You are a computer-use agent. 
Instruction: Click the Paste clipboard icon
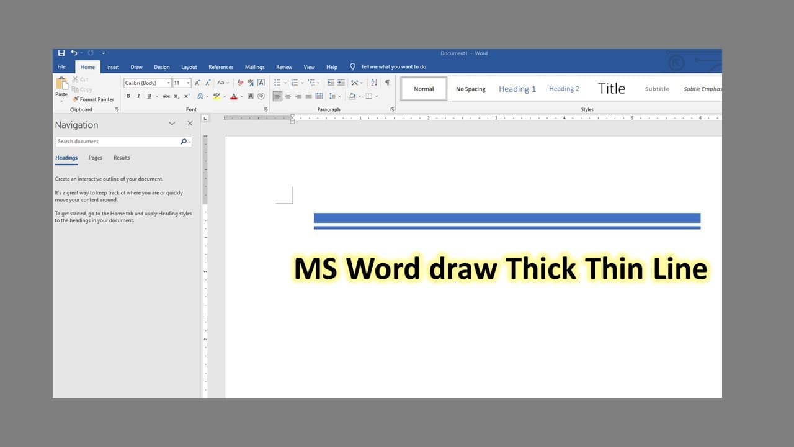pyautogui.click(x=61, y=83)
